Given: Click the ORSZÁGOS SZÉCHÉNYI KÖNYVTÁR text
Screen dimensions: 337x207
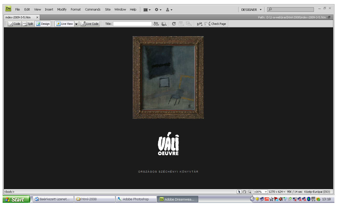Looking at the screenshot, I should click(168, 172).
